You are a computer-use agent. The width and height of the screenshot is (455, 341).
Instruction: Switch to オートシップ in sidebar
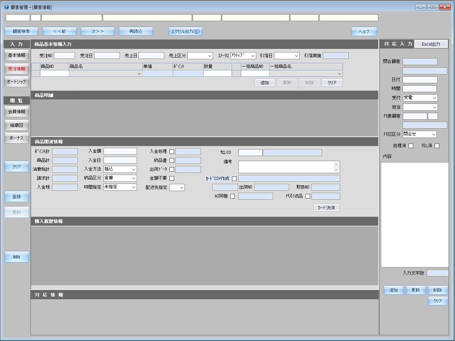[17, 82]
